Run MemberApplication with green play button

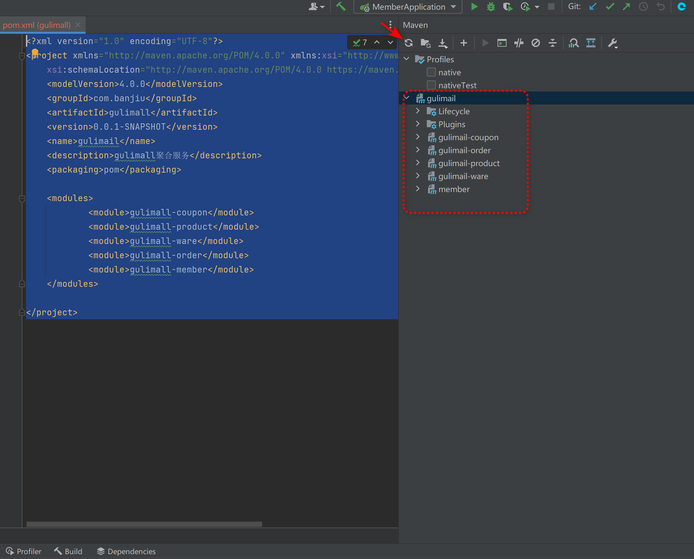coord(474,6)
